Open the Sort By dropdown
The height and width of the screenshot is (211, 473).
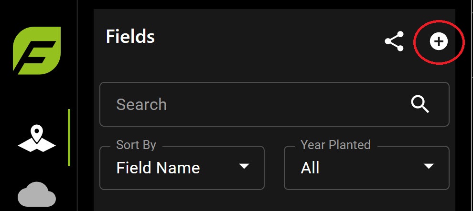point(182,168)
